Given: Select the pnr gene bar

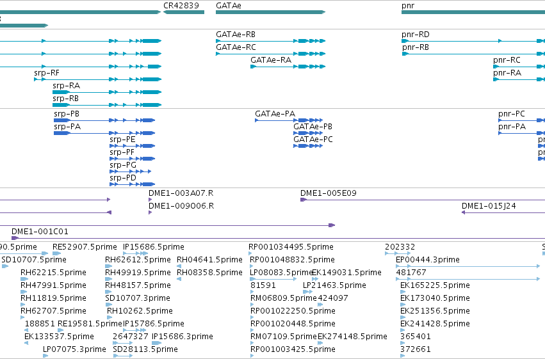Looking at the screenshot, I should tap(473, 12).
